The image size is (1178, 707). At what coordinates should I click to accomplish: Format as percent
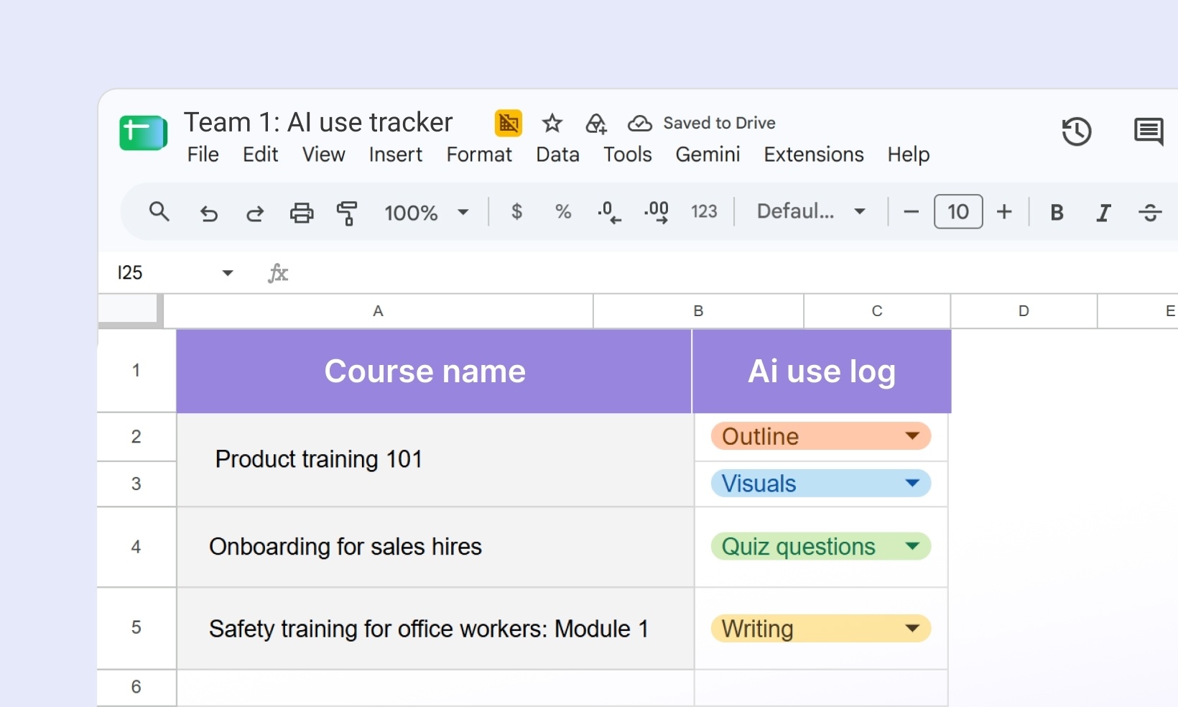pos(563,211)
